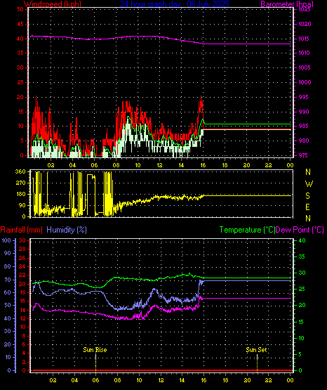The width and height of the screenshot is (327, 390).
Task: Click the 50 windspeed axis value
Action: tap(20, 9)
